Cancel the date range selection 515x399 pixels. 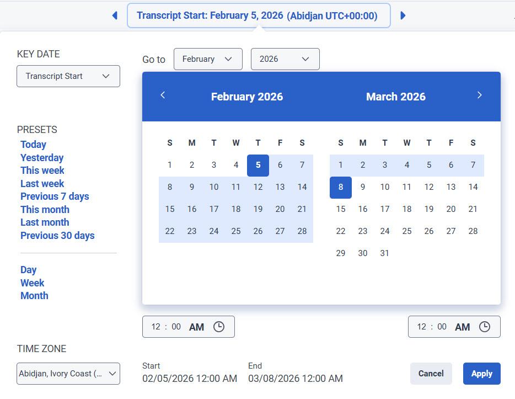[431, 374]
